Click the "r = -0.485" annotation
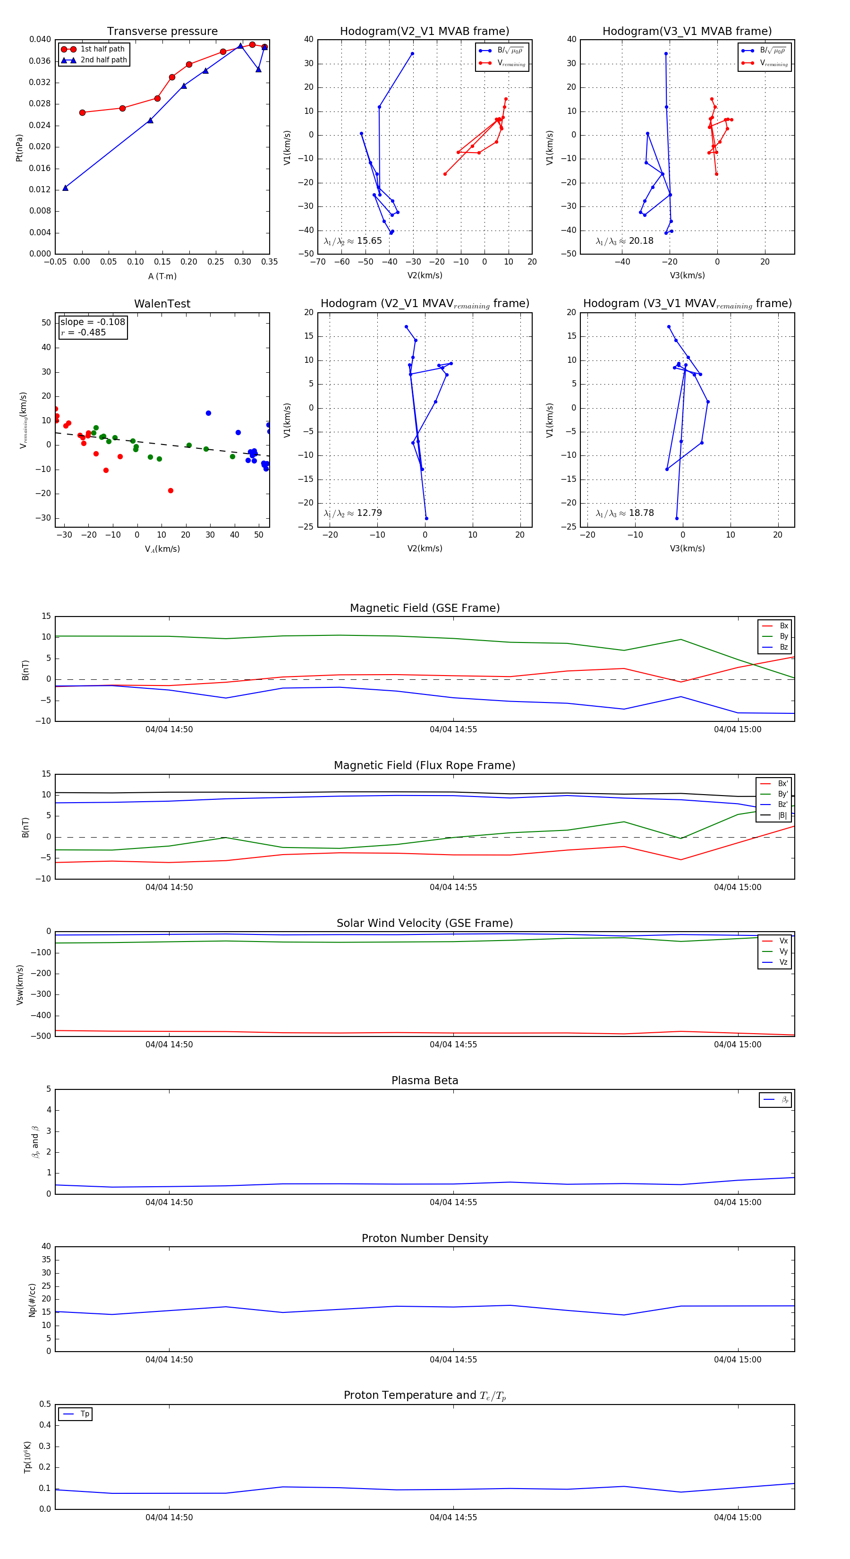This screenshot has width=850, height=1559. 84,332
